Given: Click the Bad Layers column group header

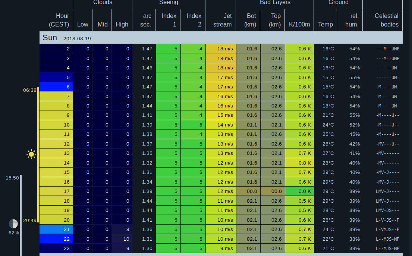Looking at the screenshot, I should coord(275,3).
